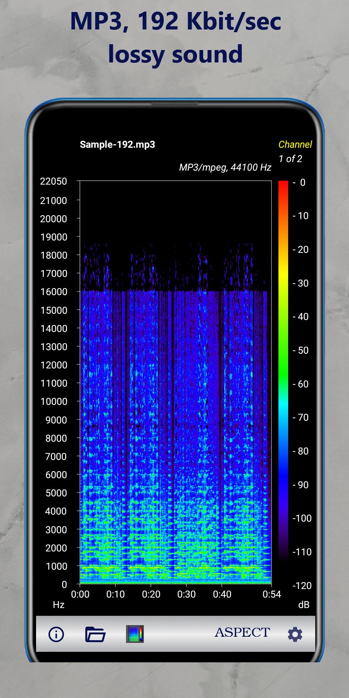Screen dimensions: 349x698
Task: Tap the 0:54 end time label
Action: click(x=271, y=594)
